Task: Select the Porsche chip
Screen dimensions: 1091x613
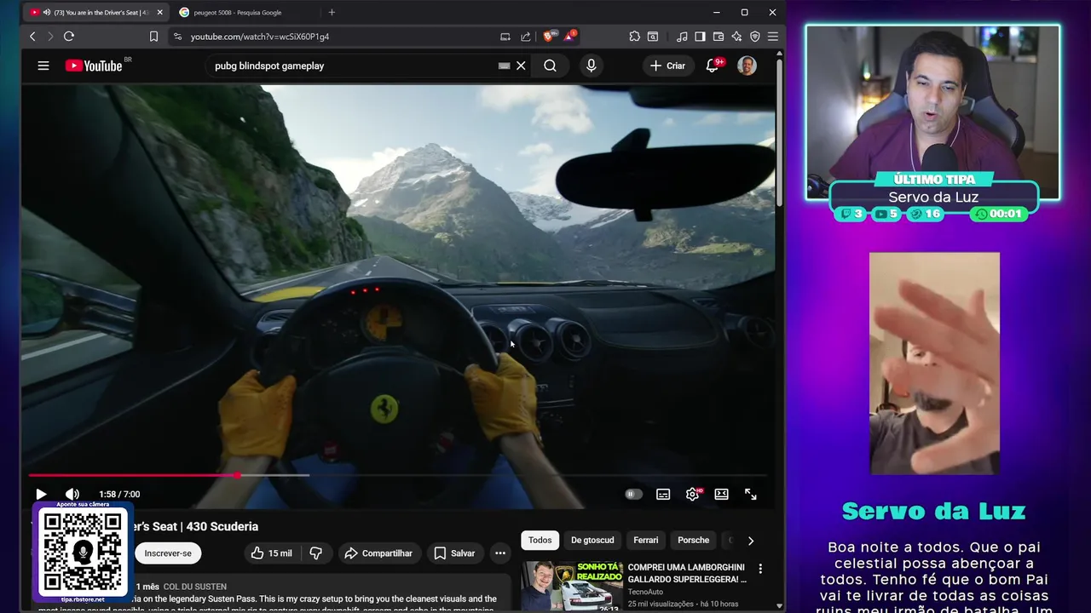Action: point(693,540)
